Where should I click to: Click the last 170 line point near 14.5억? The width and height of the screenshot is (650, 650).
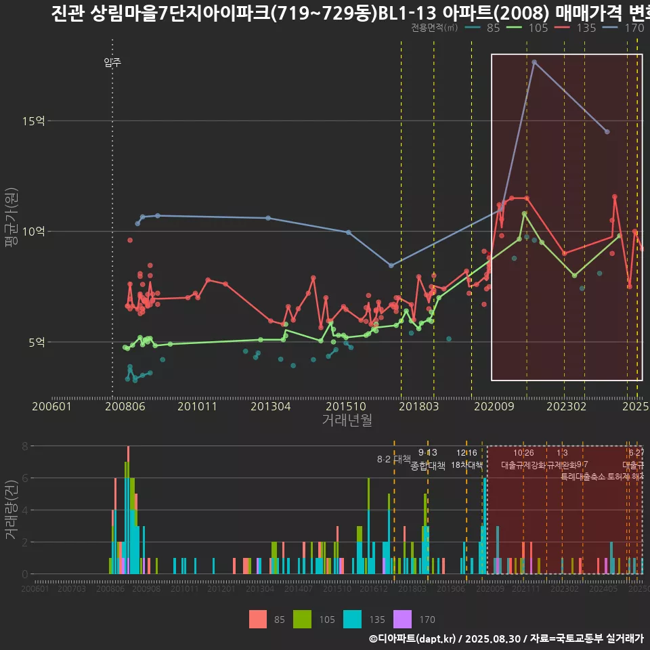pyautogui.click(x=607, y=131)
